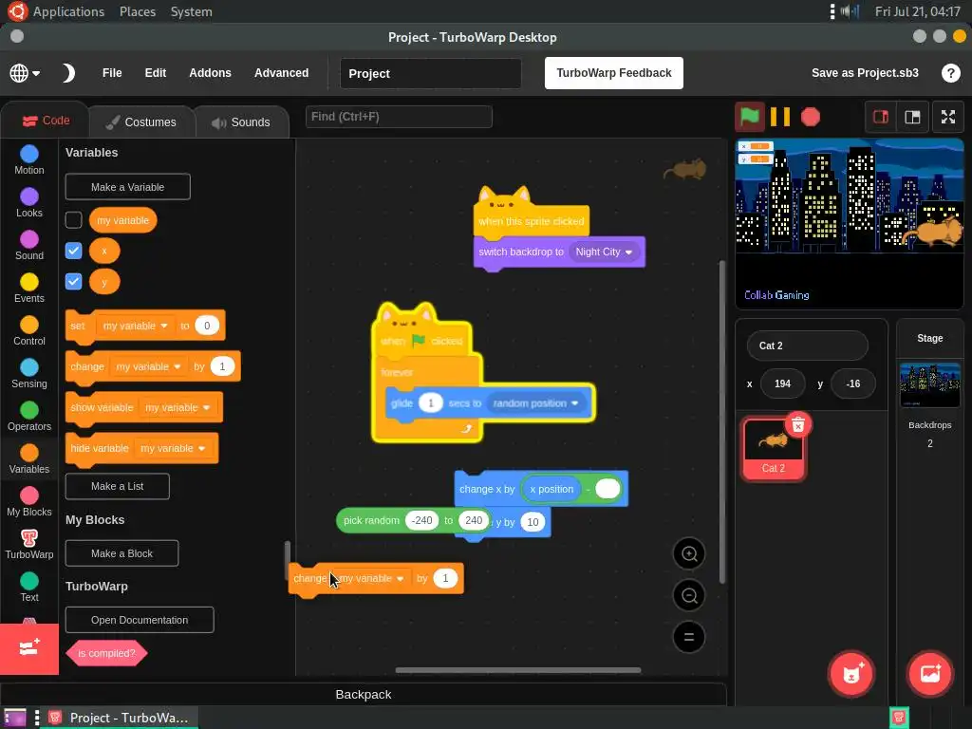The width and height of the screenshot is (972, 729).
Task: Zoom in the code workspace
Action: pyautogui.click(x=689, y=553)
